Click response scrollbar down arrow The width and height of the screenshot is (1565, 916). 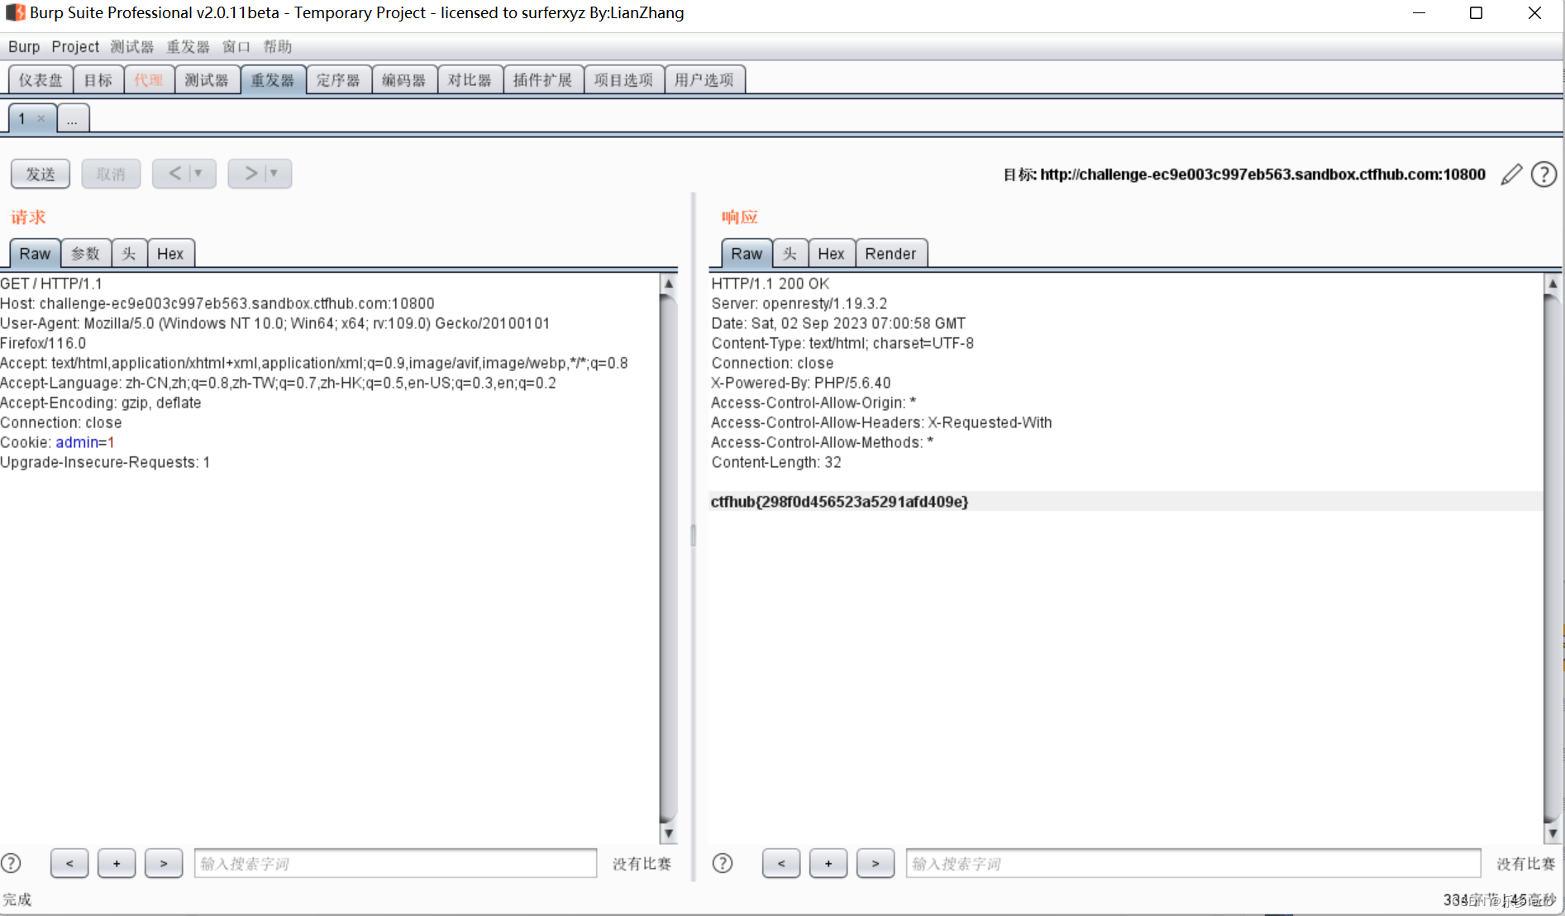[1553, 833]
